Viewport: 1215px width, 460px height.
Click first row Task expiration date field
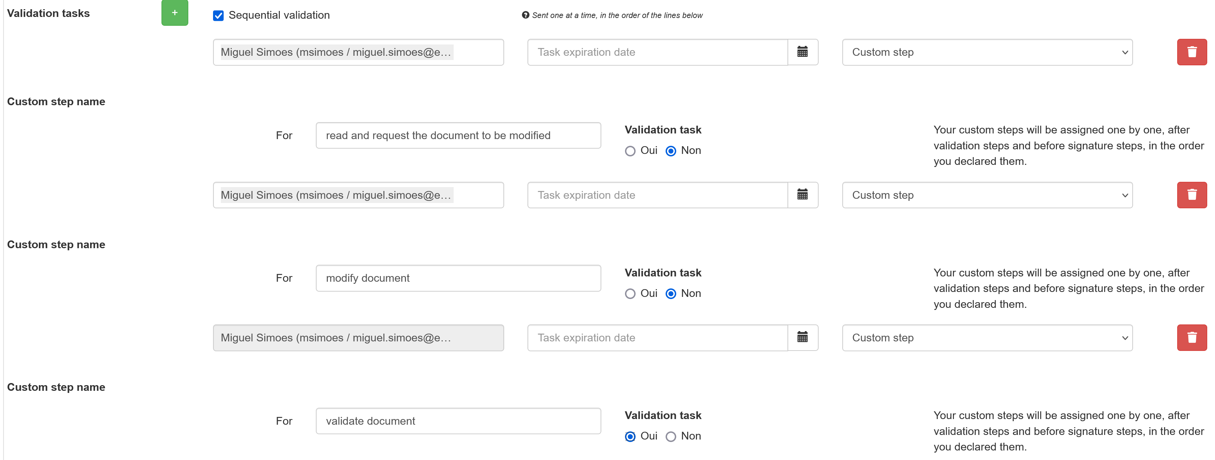[657, 52]
